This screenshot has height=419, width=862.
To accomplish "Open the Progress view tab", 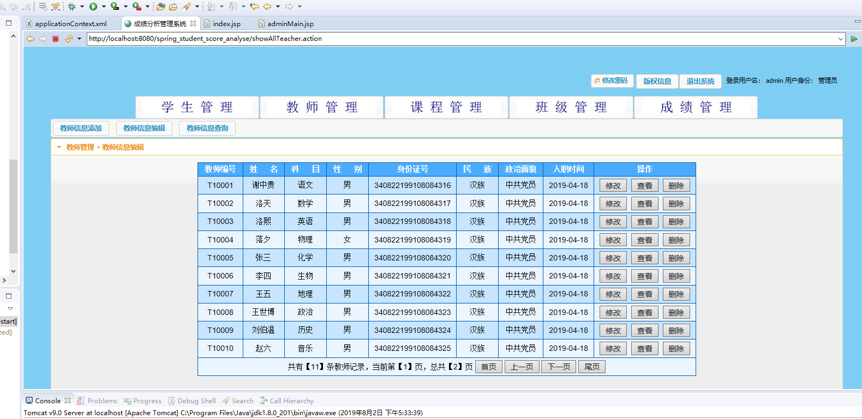I will coord(143,400).
